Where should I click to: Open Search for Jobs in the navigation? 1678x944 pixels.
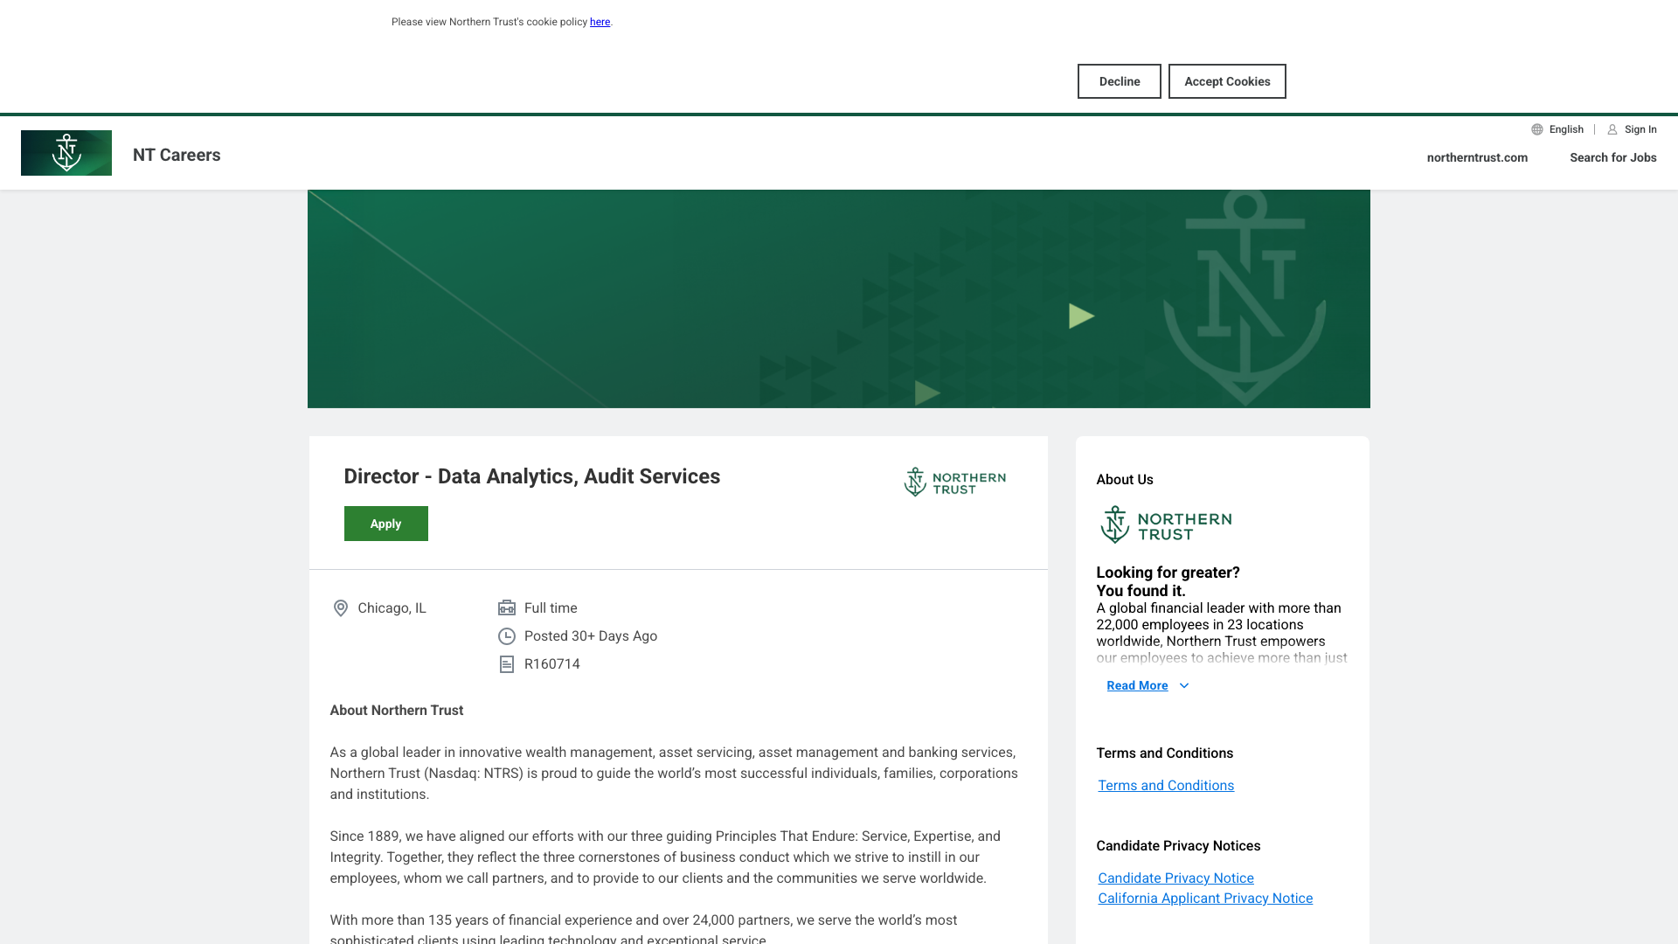tap(1613, 157)
